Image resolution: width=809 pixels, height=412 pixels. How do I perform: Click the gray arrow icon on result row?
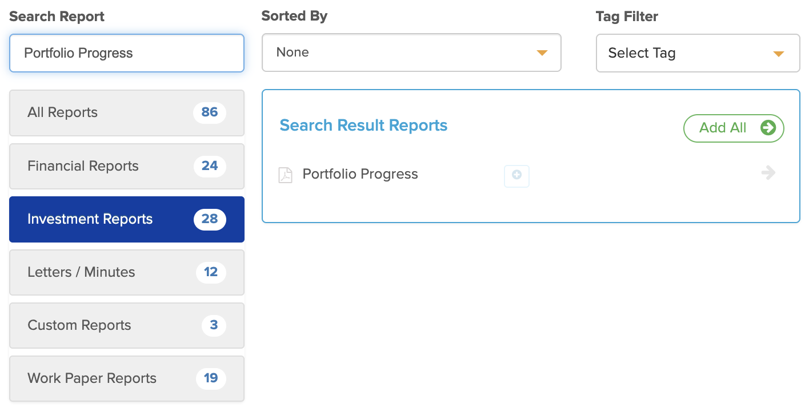point(769,172)
